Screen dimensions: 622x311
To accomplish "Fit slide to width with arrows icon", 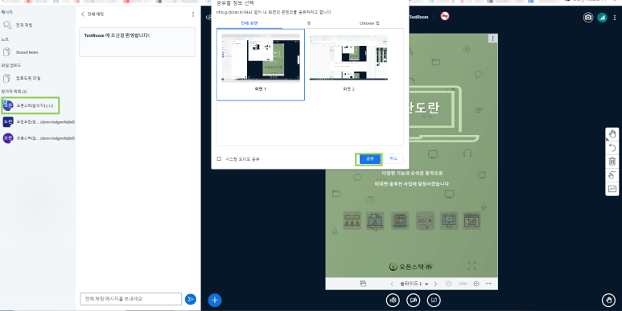I will (x=488, y=284).
